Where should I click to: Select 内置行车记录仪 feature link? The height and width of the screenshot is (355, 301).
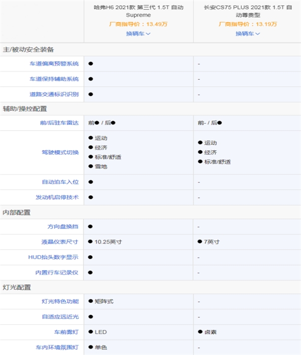pyautogui.click(x=57, y=272)
